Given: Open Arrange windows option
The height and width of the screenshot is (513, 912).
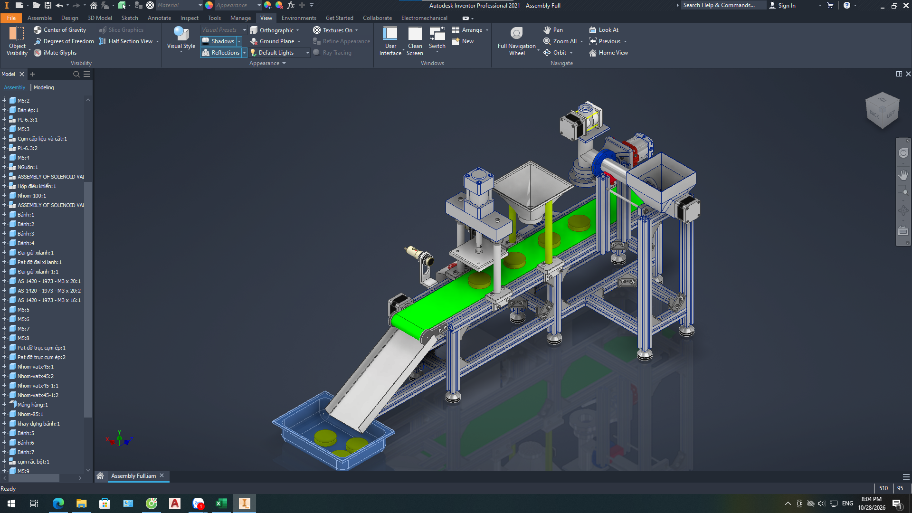Looking at the screenshot, I should click(x=470, y=30).
